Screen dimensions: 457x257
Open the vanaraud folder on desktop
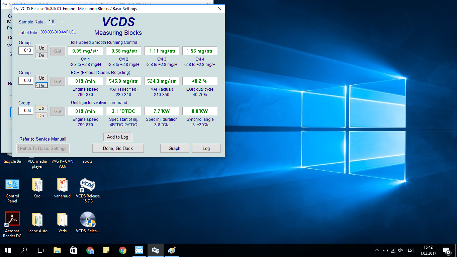[63, 188]
